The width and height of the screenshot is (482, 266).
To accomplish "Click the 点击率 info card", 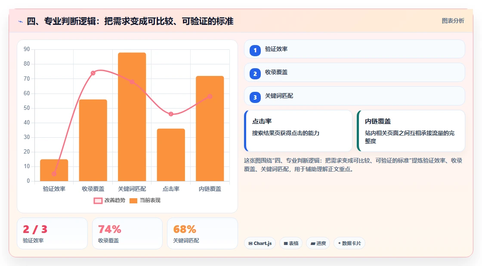I will (298, 131).
